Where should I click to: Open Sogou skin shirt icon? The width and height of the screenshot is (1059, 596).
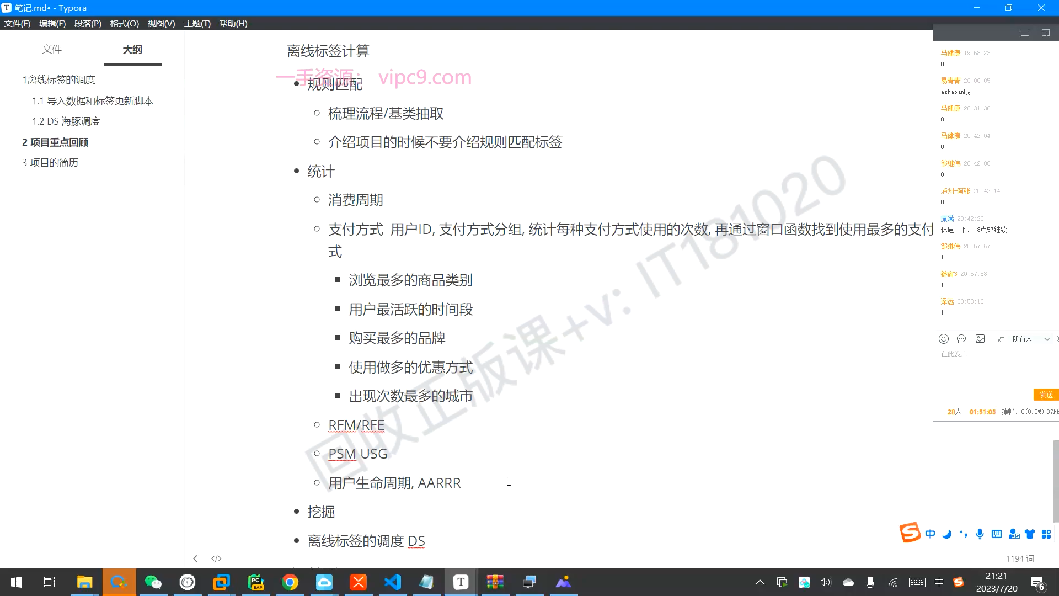pos(1030,534)
